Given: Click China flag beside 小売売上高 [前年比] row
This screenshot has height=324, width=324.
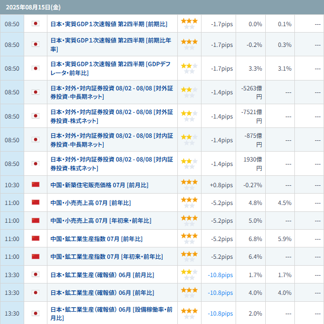Looking at the screenshot, I should click(x=35, y=202).
